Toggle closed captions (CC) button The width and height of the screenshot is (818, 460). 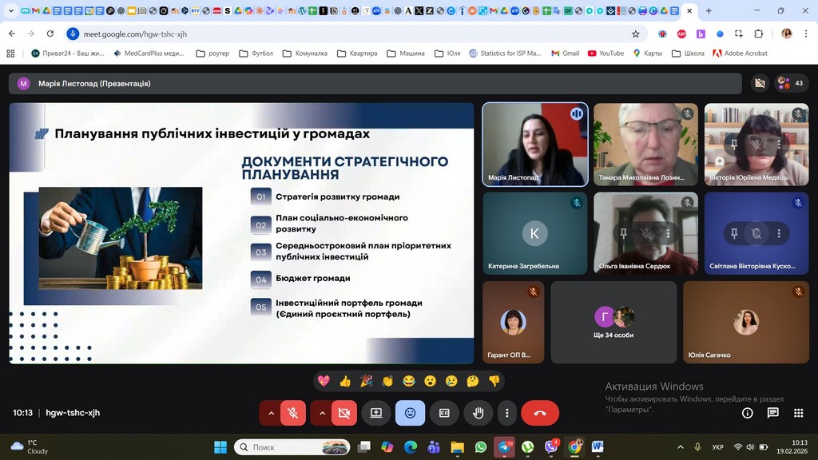(444, 413)
